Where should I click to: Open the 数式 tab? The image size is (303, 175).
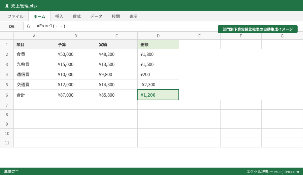click(x=77, y=16)
